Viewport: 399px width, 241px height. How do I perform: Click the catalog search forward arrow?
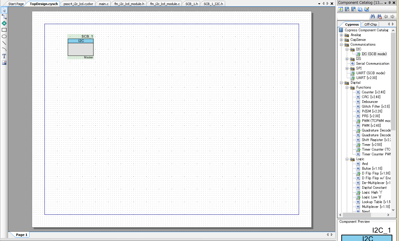392,17
